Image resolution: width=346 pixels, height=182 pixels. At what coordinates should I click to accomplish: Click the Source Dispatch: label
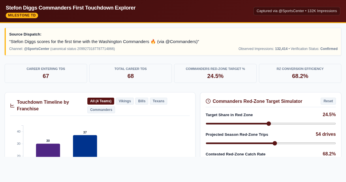[25, 34]
